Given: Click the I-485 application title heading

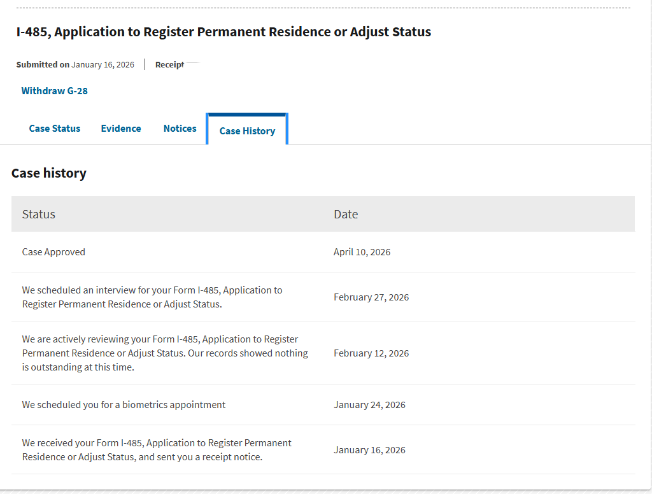Looking at the screenshot, I should (223, 32).
